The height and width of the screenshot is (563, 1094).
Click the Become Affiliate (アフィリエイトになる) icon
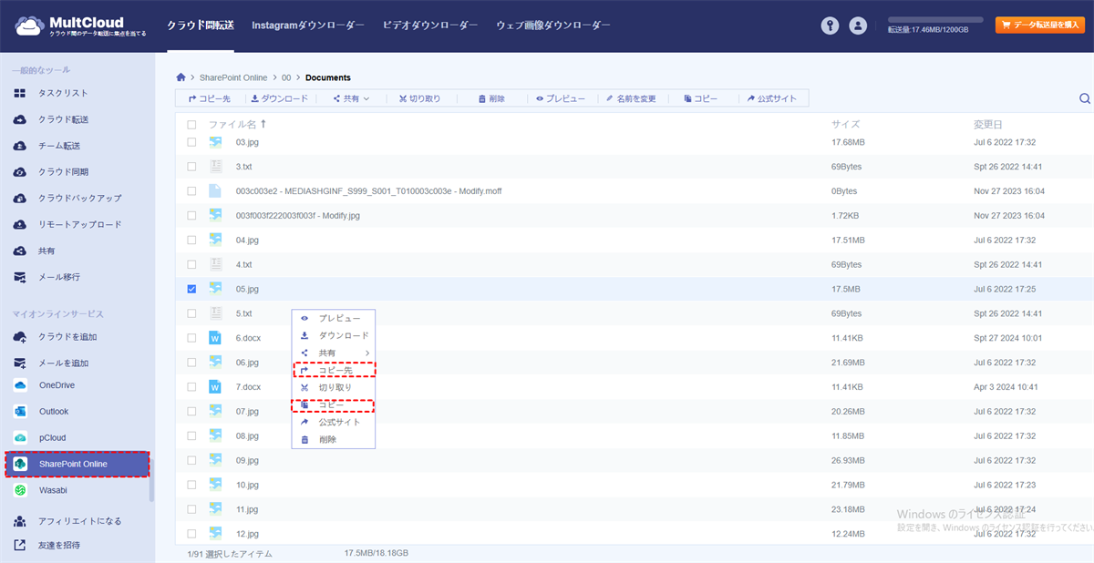19,521
